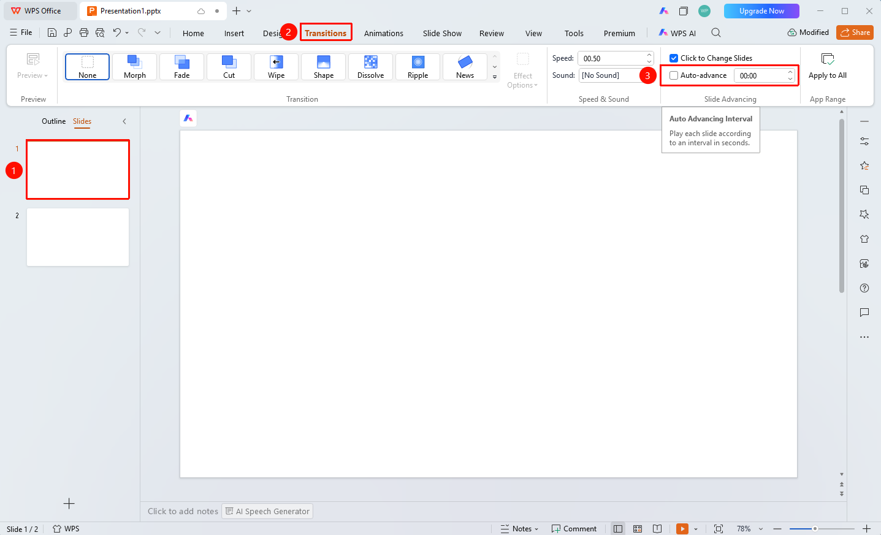Start slideshow from status bar play button
881x535 pixels.
(x=682, y=529)
